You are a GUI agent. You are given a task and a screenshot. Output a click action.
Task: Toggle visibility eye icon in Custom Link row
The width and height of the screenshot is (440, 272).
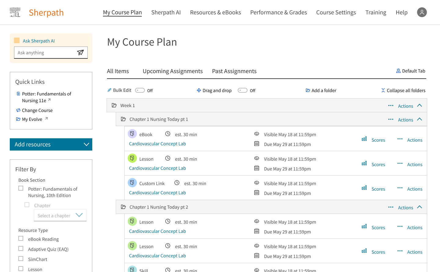[257, 183]
